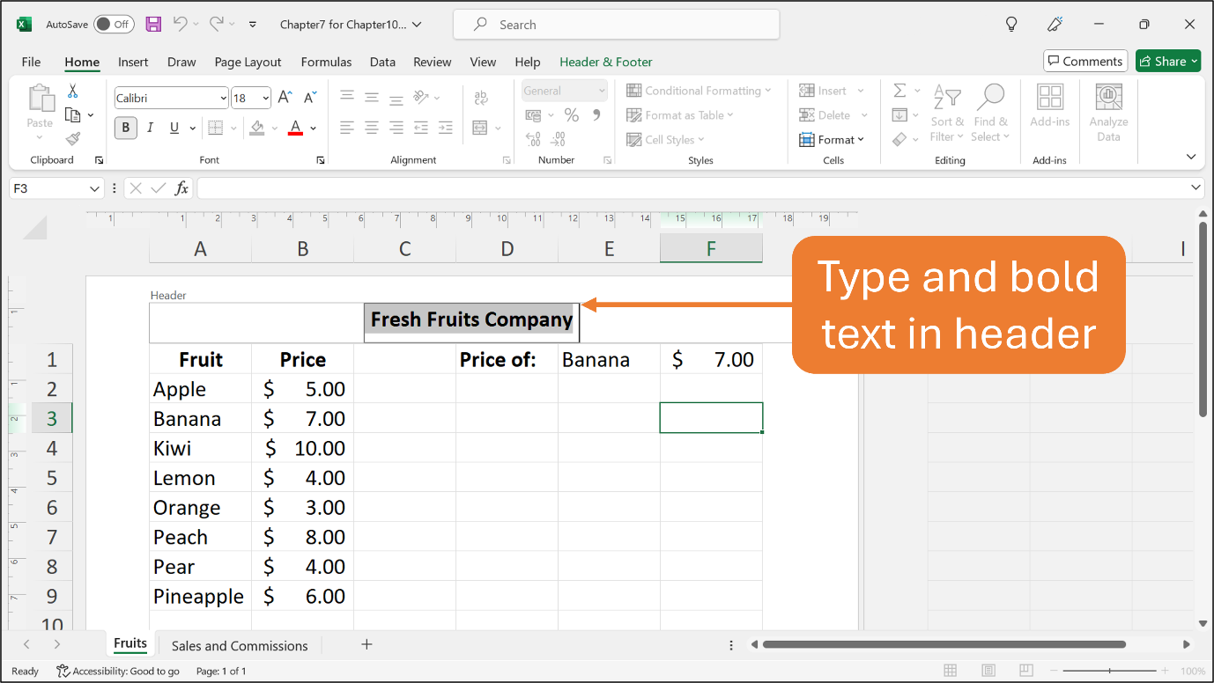Image resolution: width=1214 pixels, height=683 pixels.
Task: Click the Cut scissors icon
Action: (73, 92)
